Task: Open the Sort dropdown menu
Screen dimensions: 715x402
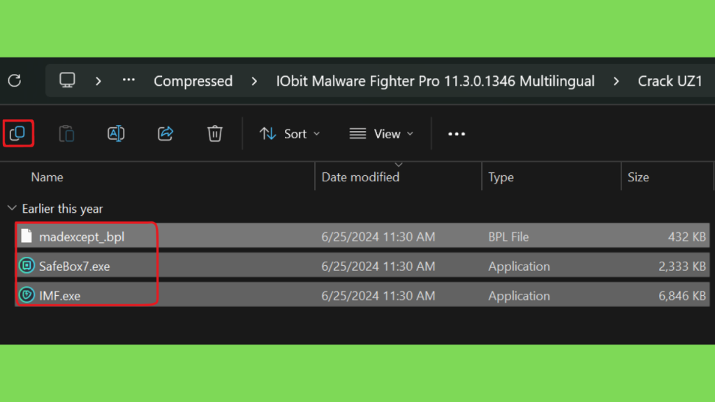Action: coord(290,133)
